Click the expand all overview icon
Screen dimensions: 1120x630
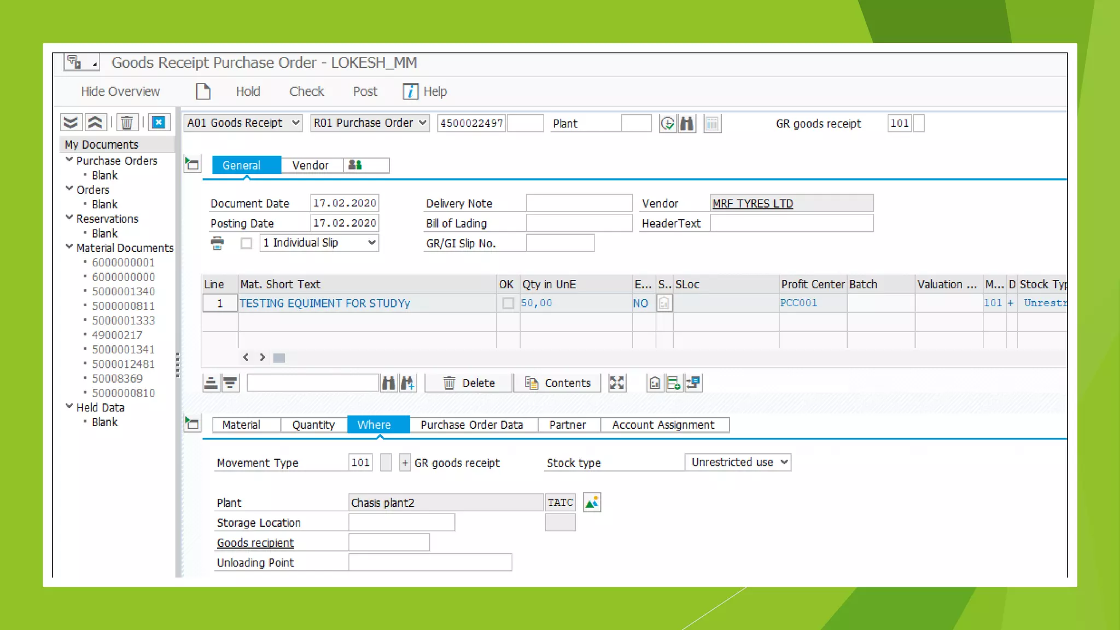(x=71, y=122)
